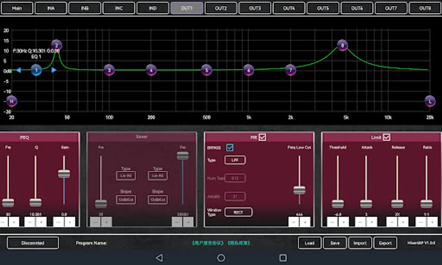Click the low-pass L node on graph
The height and width of the screenshot is (265, 442).
click(x=430, y=101)
